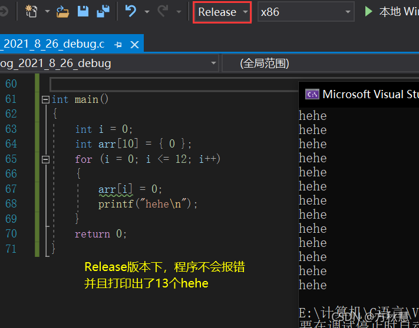Start the local Windows debugger play button
Image resolution: width=419 pixels, height=328 pixels.
point(369,11)
